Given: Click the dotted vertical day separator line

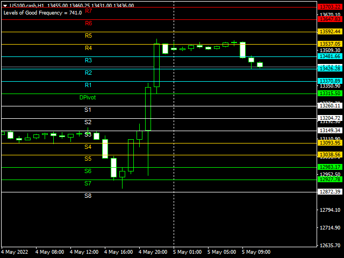Looking at the screenshot, I should point(174,124).
